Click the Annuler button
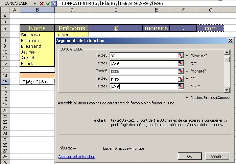 tap(216, 156)
